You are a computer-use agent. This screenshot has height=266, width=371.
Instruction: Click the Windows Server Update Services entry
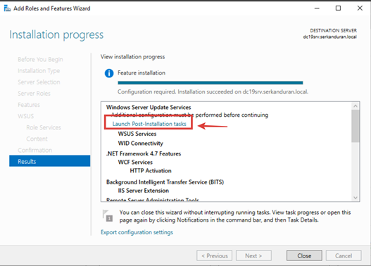tap(149, 108)
